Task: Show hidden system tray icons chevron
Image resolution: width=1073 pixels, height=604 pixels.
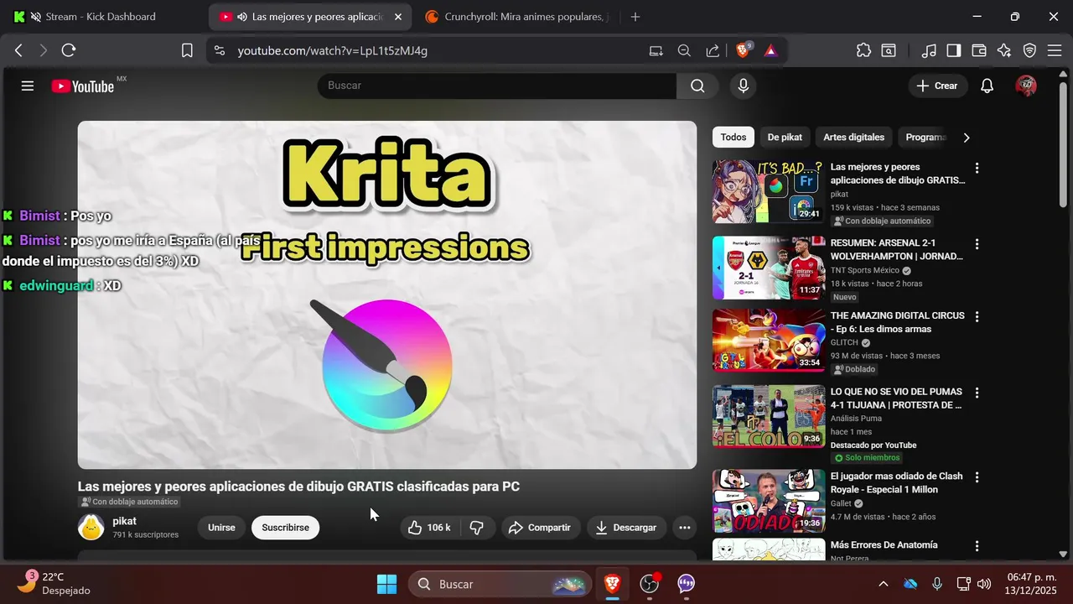Action: tap(883, 584)
